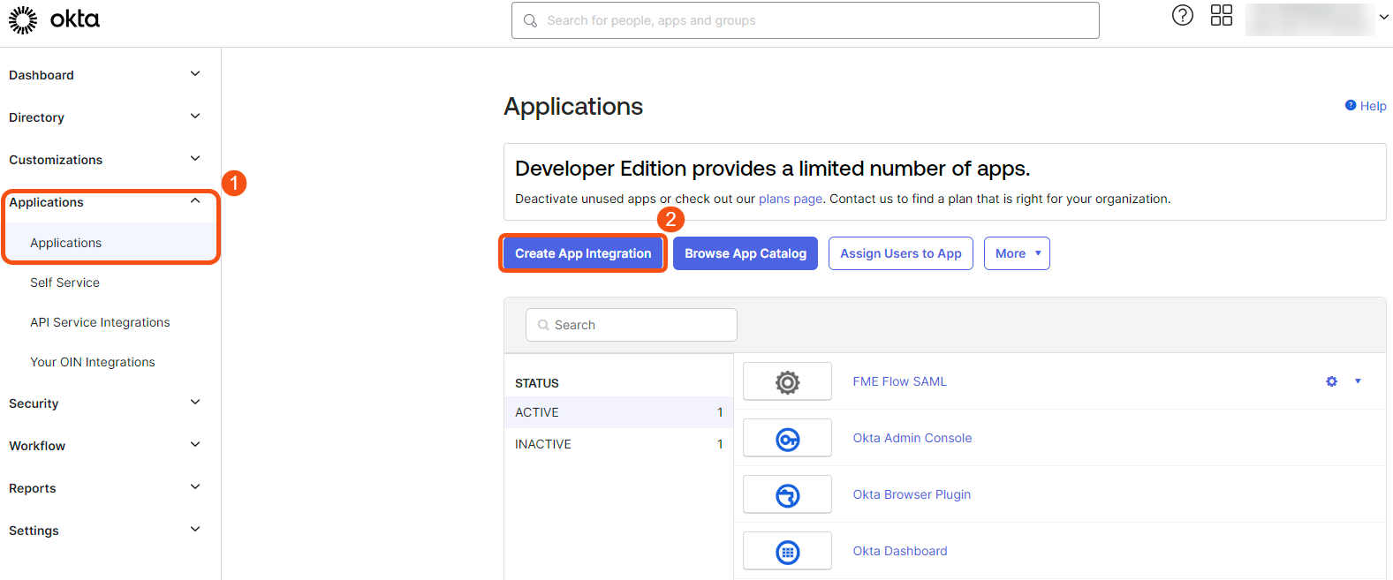Select Applications sub-item in sidebar

tap(65, 243)
